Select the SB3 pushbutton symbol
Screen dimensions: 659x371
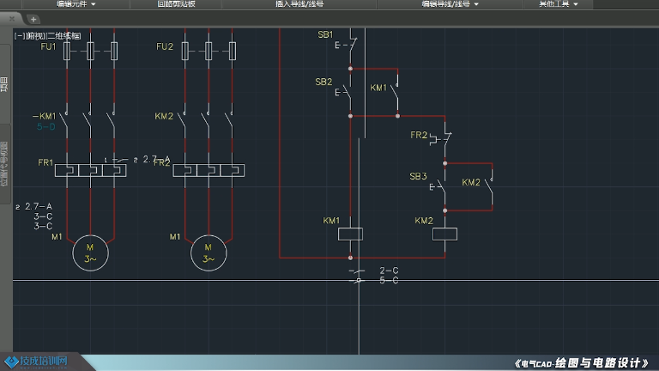[x=438, y=185]
